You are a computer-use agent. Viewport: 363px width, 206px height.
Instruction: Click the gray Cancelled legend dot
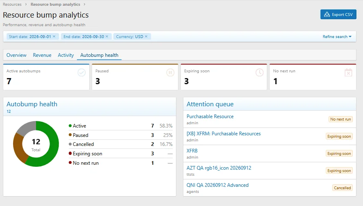click(x=70, y=144)
